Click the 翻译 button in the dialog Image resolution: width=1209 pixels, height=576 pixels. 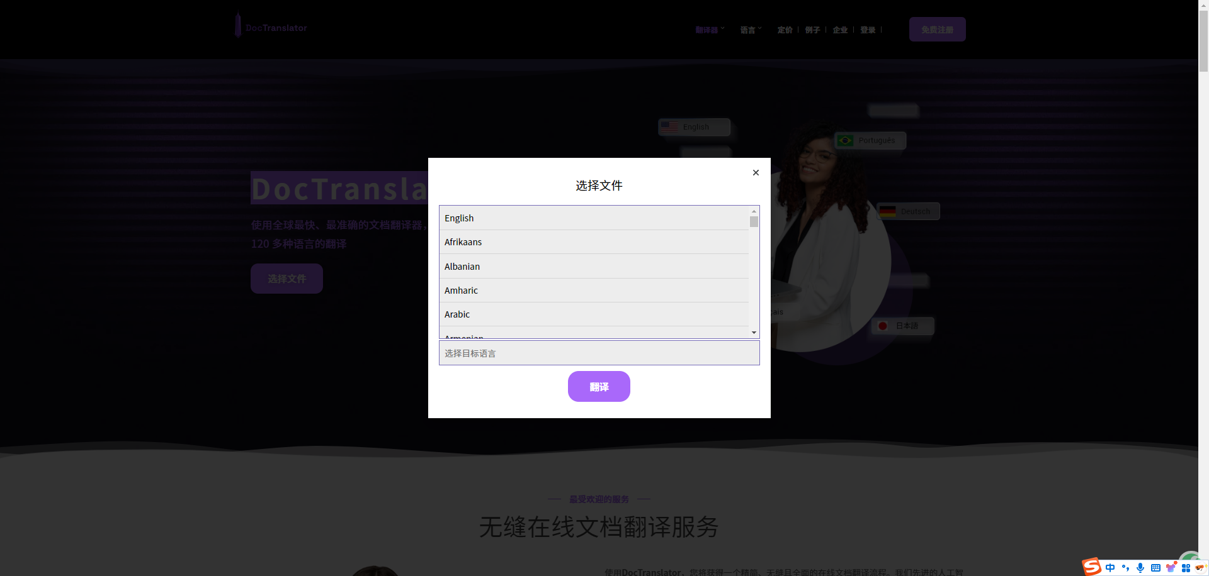599,386
